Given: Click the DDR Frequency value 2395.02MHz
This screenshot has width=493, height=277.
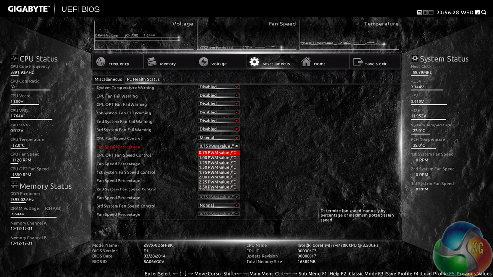Looking at the screenshot, I should pyautogui.click(x=22, y=200).
